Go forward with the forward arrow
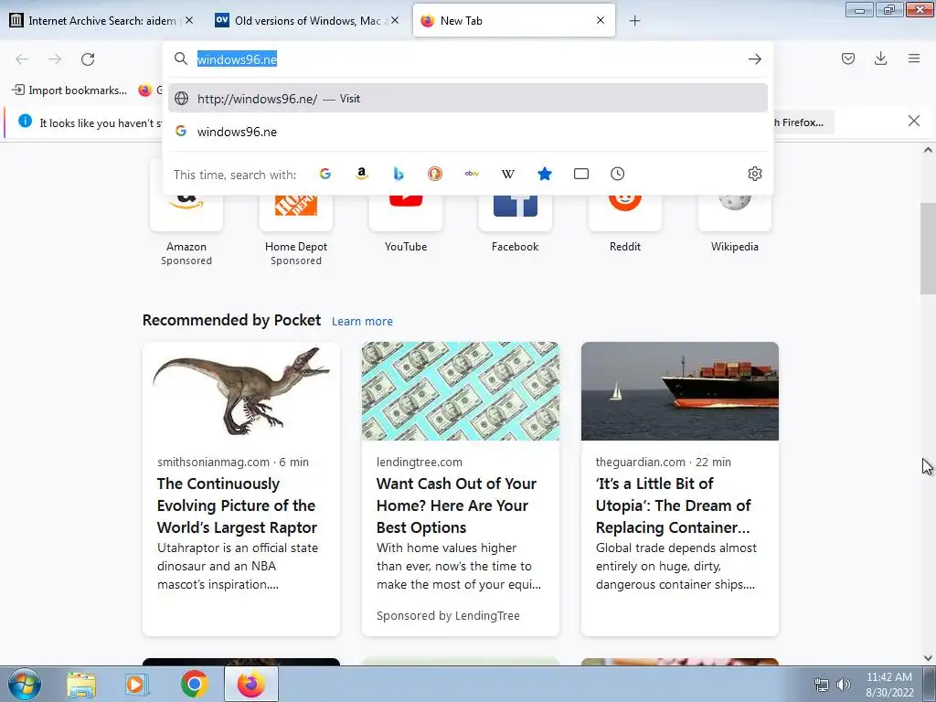Viewport: 936px width, 702px height. [55, 58]
